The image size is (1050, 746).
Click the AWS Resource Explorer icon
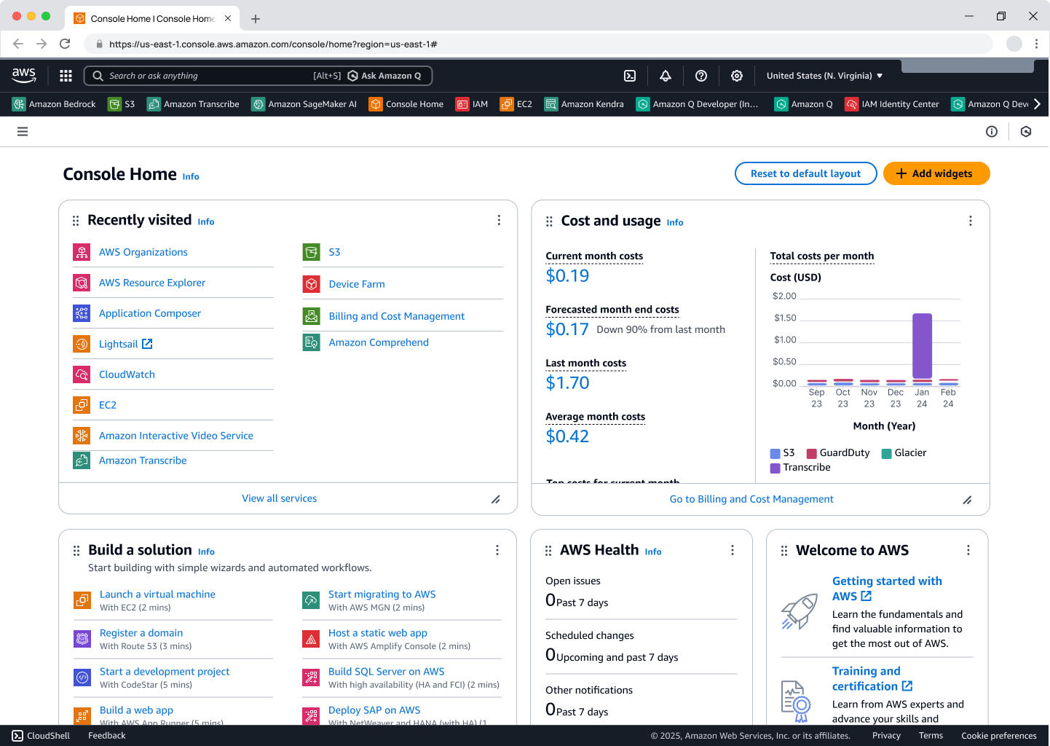tap(82, 283)
